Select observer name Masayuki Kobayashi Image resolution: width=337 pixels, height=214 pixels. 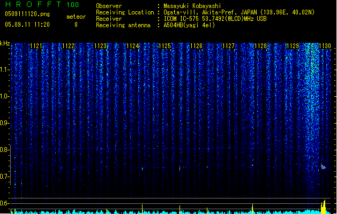pyautogui.click(x=192, y=6)
